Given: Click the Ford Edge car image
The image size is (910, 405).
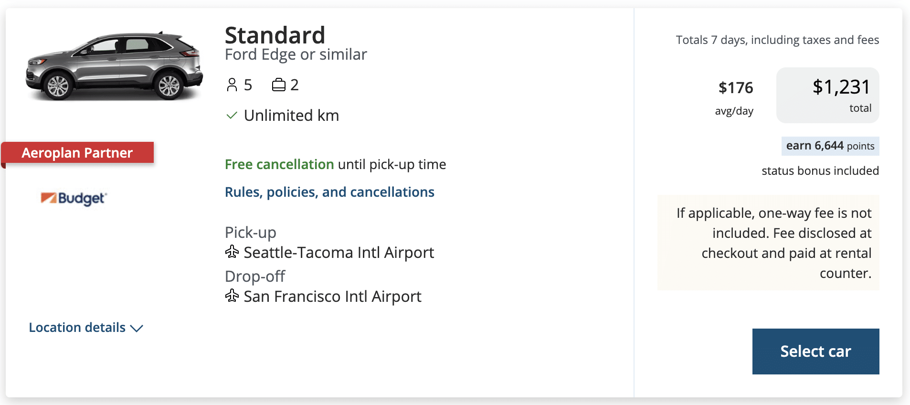Looking at the screenshot, I should coord(114,66).
